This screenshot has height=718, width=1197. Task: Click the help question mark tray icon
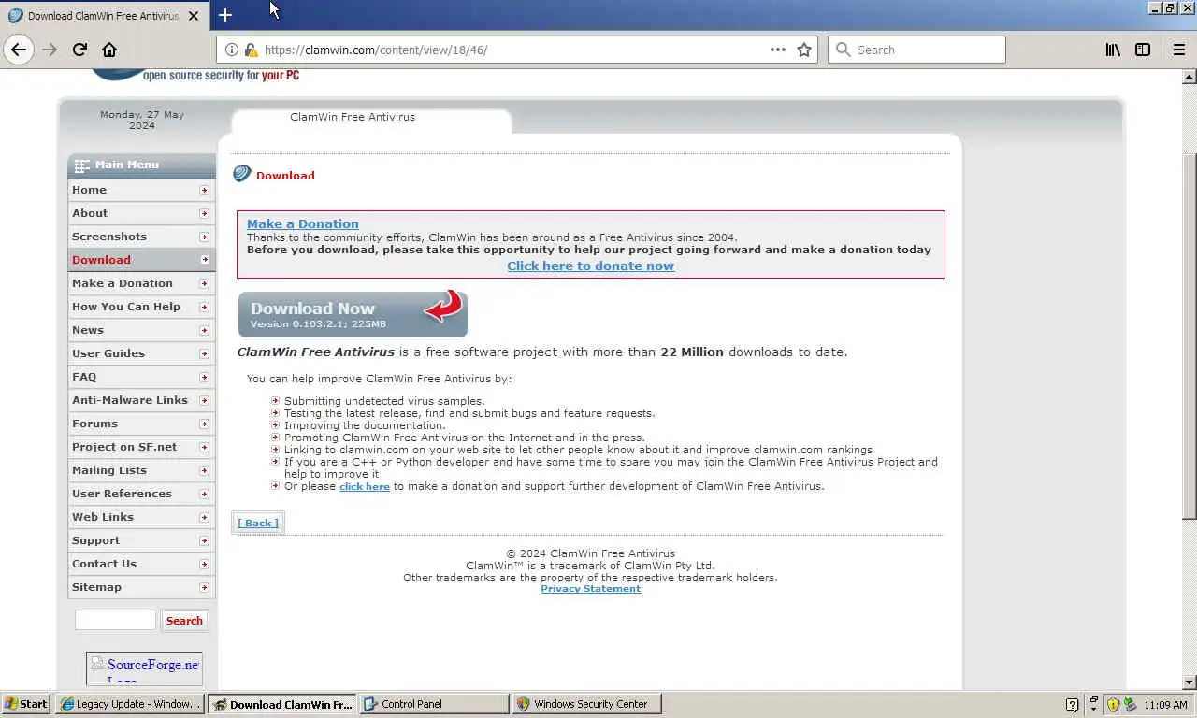pyautogui.click(x=1073, y=704)
